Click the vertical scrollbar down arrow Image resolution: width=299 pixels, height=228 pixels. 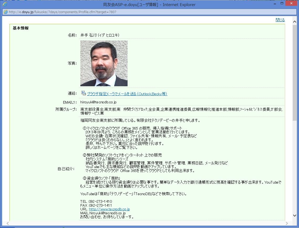pyautogui.click(x=295, y=215)
